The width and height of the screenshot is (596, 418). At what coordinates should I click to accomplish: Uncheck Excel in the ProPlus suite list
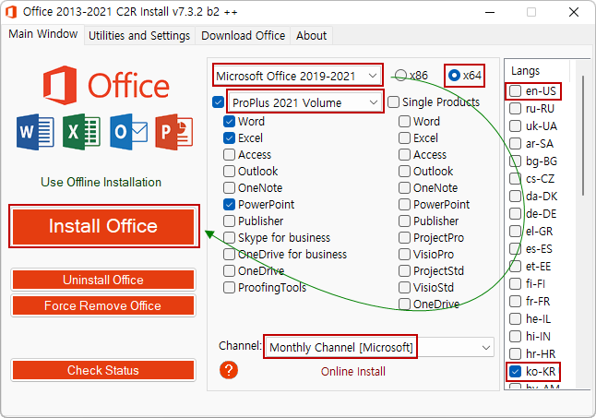[x=229, y=137]
